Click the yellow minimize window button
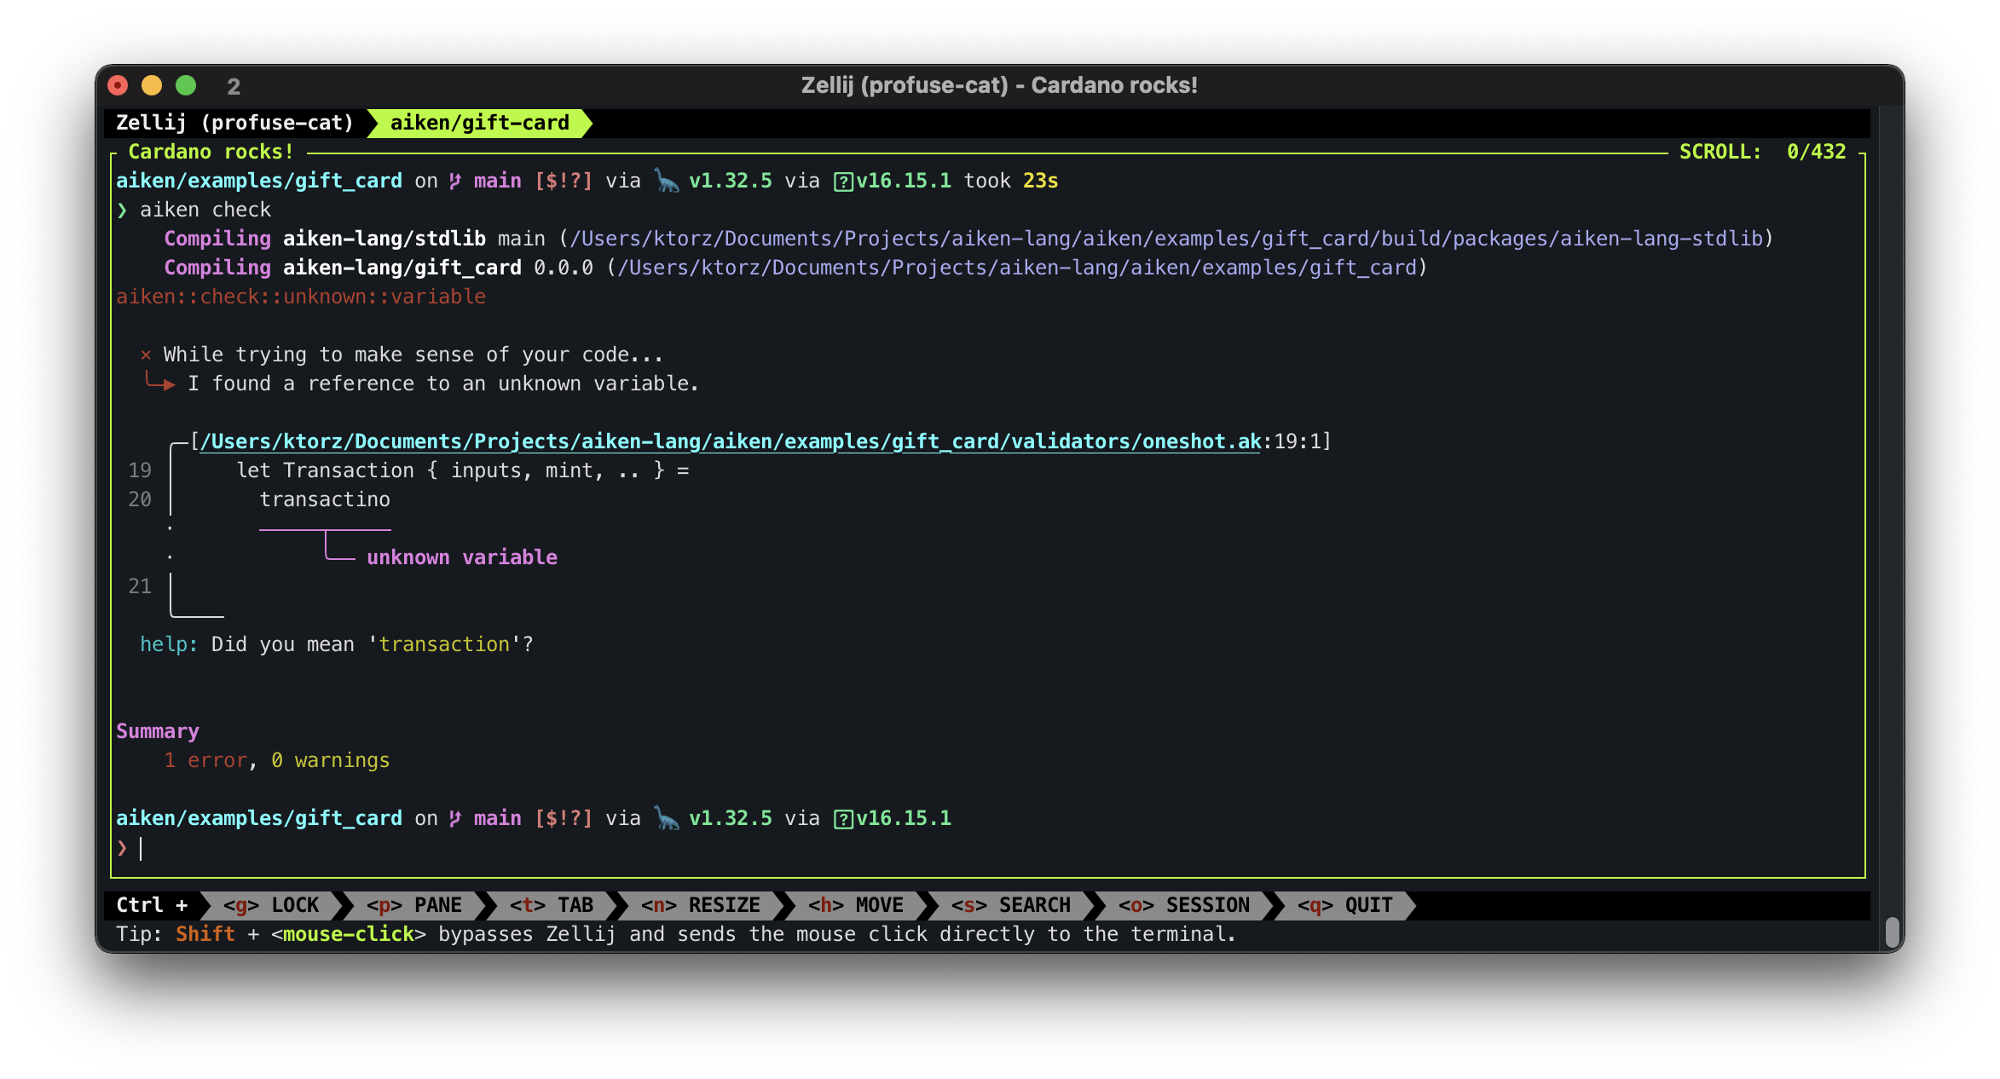Viewport: 2000px width, 1079px height. (152, 85)
